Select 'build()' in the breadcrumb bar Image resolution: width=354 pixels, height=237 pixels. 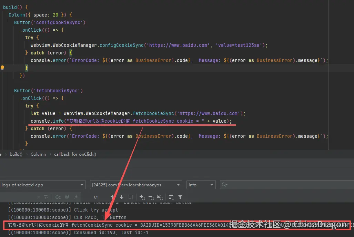pos(16,154)
